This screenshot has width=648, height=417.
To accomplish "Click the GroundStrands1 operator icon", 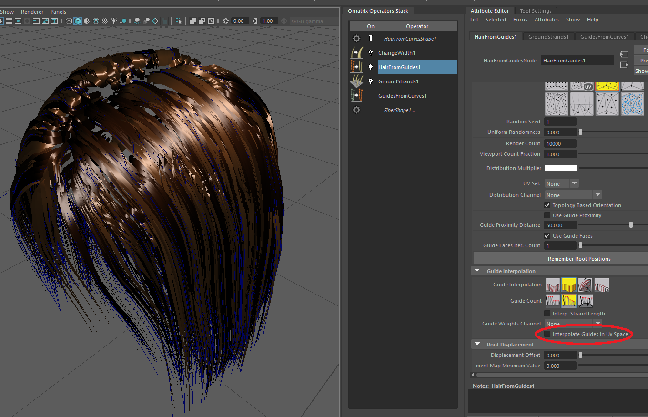I will click(356, 81).
